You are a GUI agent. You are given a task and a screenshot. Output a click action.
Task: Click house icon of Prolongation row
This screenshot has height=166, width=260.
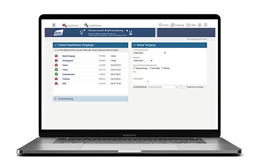[x=56, y=61]
